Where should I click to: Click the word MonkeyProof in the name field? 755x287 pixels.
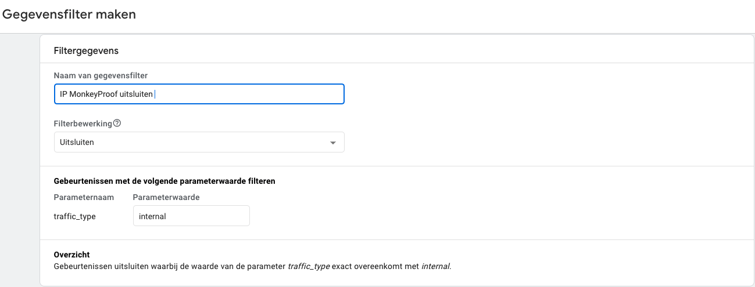click(93, 94)
